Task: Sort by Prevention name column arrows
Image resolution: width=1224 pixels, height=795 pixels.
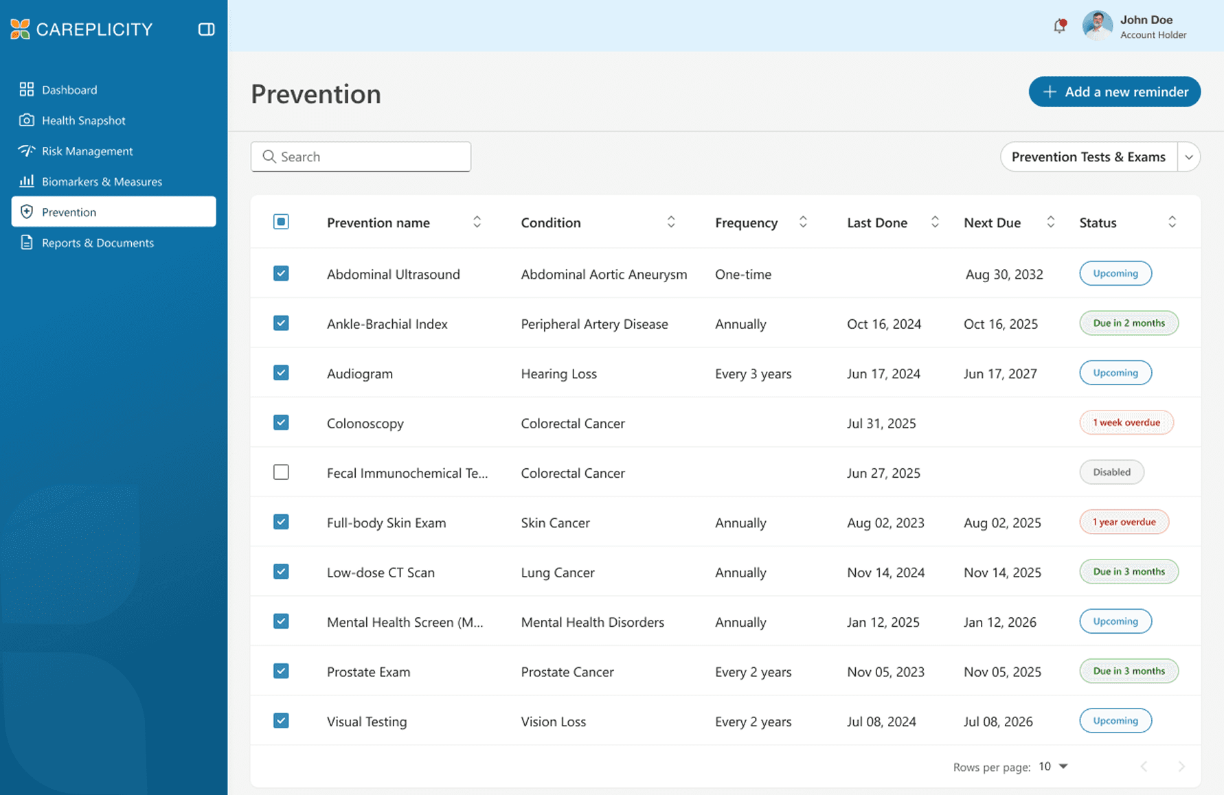Action: (x=477, y=222)
